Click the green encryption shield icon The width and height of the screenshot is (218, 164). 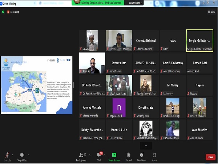click(x=3, y=12)
